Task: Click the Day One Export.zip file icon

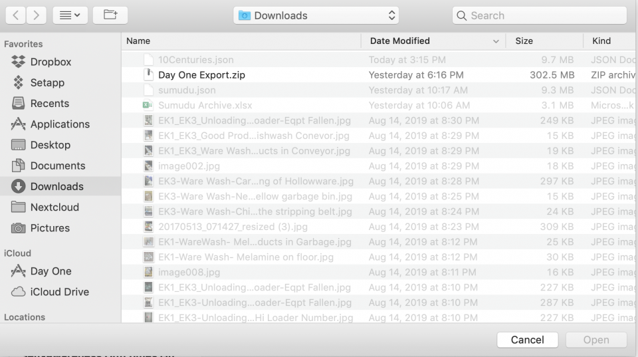Action: click(148, 74)
